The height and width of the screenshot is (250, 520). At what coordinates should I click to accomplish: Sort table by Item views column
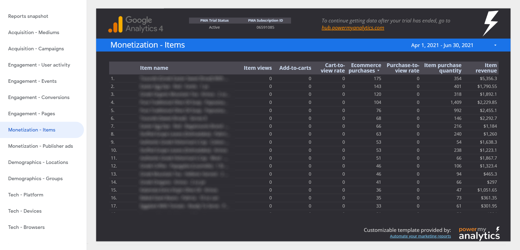[x=258, y=68]
